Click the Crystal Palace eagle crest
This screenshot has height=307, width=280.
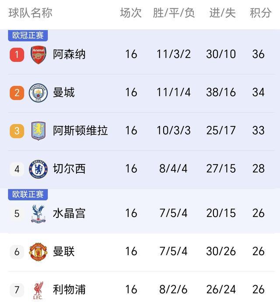[38, 213]
